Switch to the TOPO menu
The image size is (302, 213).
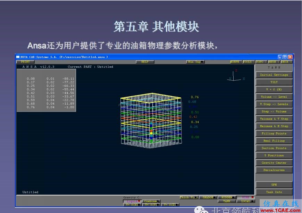point(261,62)
